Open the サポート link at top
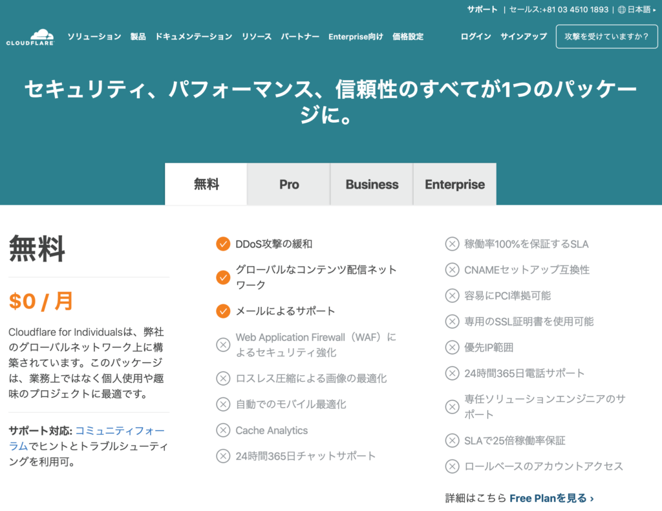The width and height of the screenshot is (662, 511). [482, 10]
